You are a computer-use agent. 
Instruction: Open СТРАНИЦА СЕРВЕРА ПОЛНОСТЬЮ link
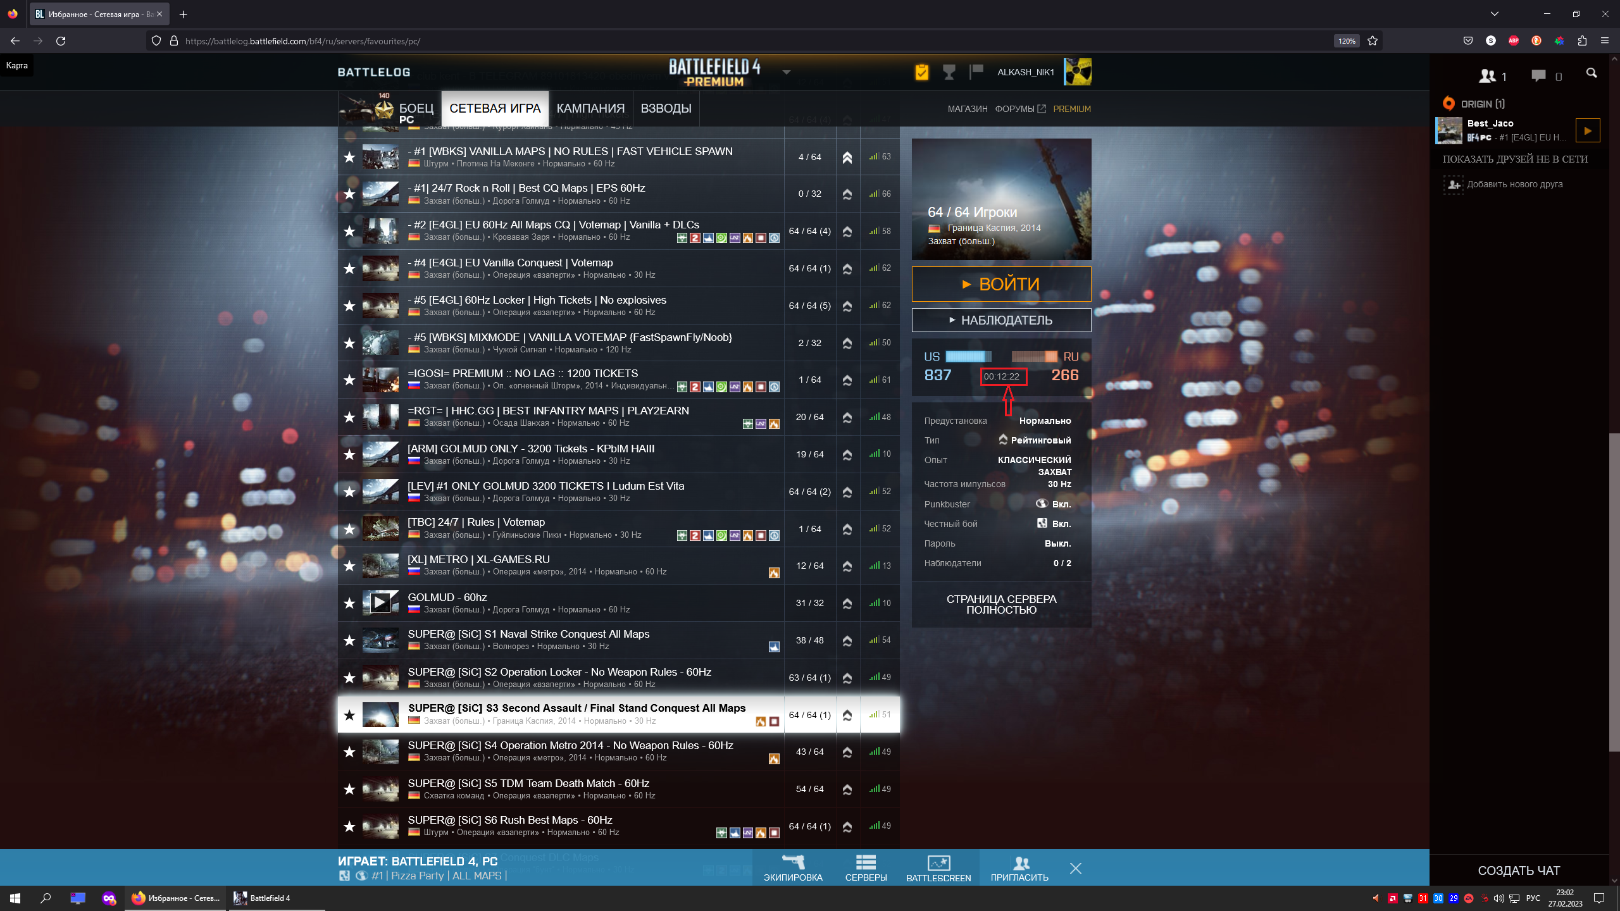(1001, 604)
